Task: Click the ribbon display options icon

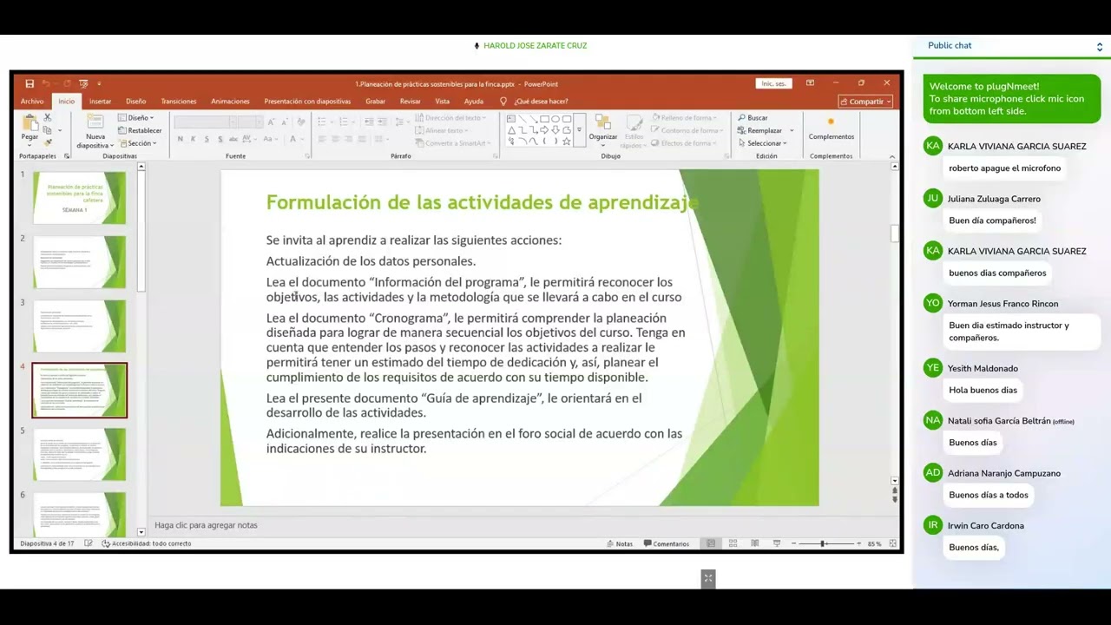Action: pyautogui.click(x=810, y=83)
